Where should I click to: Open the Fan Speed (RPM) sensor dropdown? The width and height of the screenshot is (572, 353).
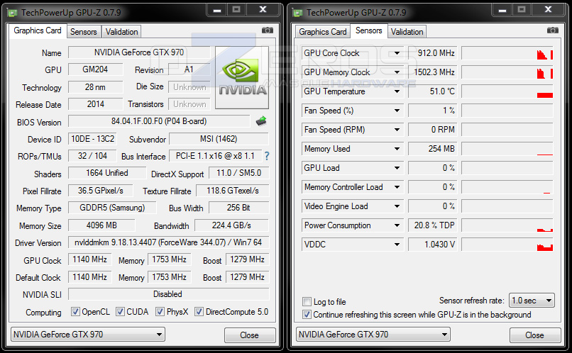[397, 130]
